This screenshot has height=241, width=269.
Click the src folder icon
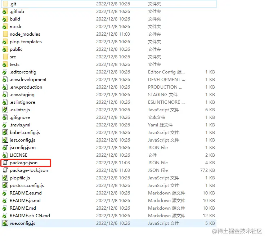[5, 57]
